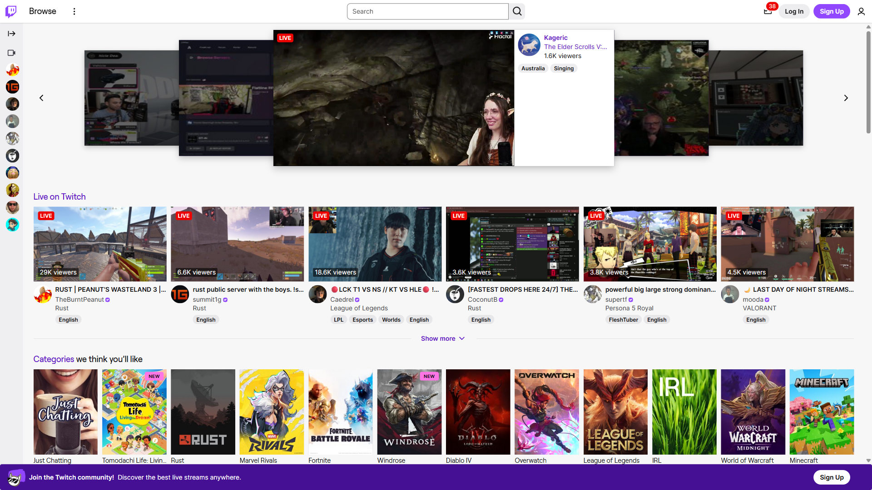Play the featured Kageric live stream
872x490 pixels.
[x=394, y=98]
